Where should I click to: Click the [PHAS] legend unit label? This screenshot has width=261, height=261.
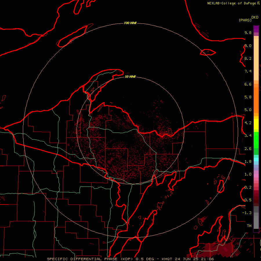pos(245,20)
